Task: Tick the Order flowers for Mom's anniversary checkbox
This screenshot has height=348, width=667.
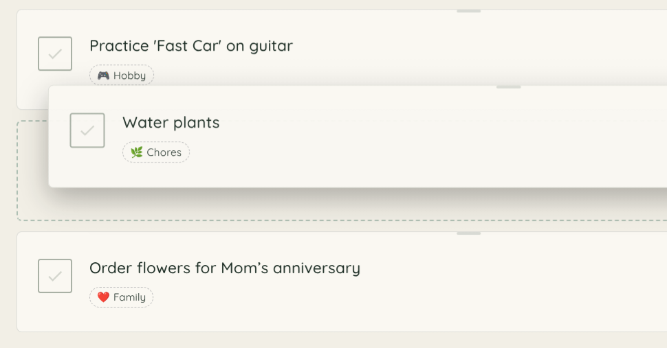Action: click(55, 276)
